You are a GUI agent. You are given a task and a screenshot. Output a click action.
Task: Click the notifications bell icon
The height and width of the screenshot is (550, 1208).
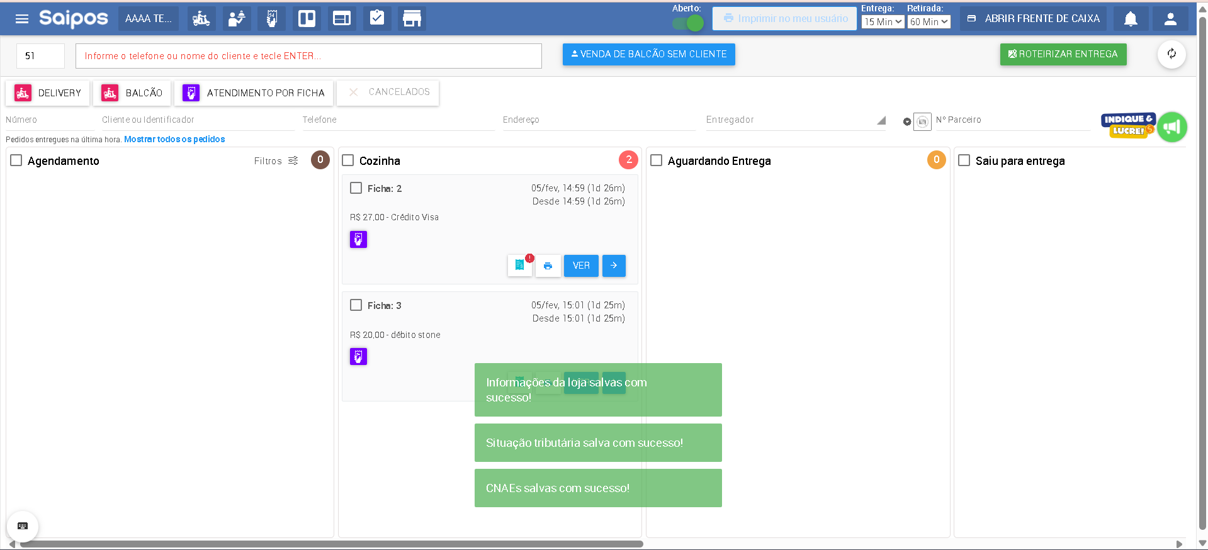pos(1131,19)
